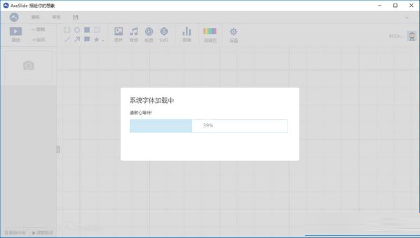This screenshot has height=238, width=420.
Task: Open the 帮助 menu
Action: point(56,17)
